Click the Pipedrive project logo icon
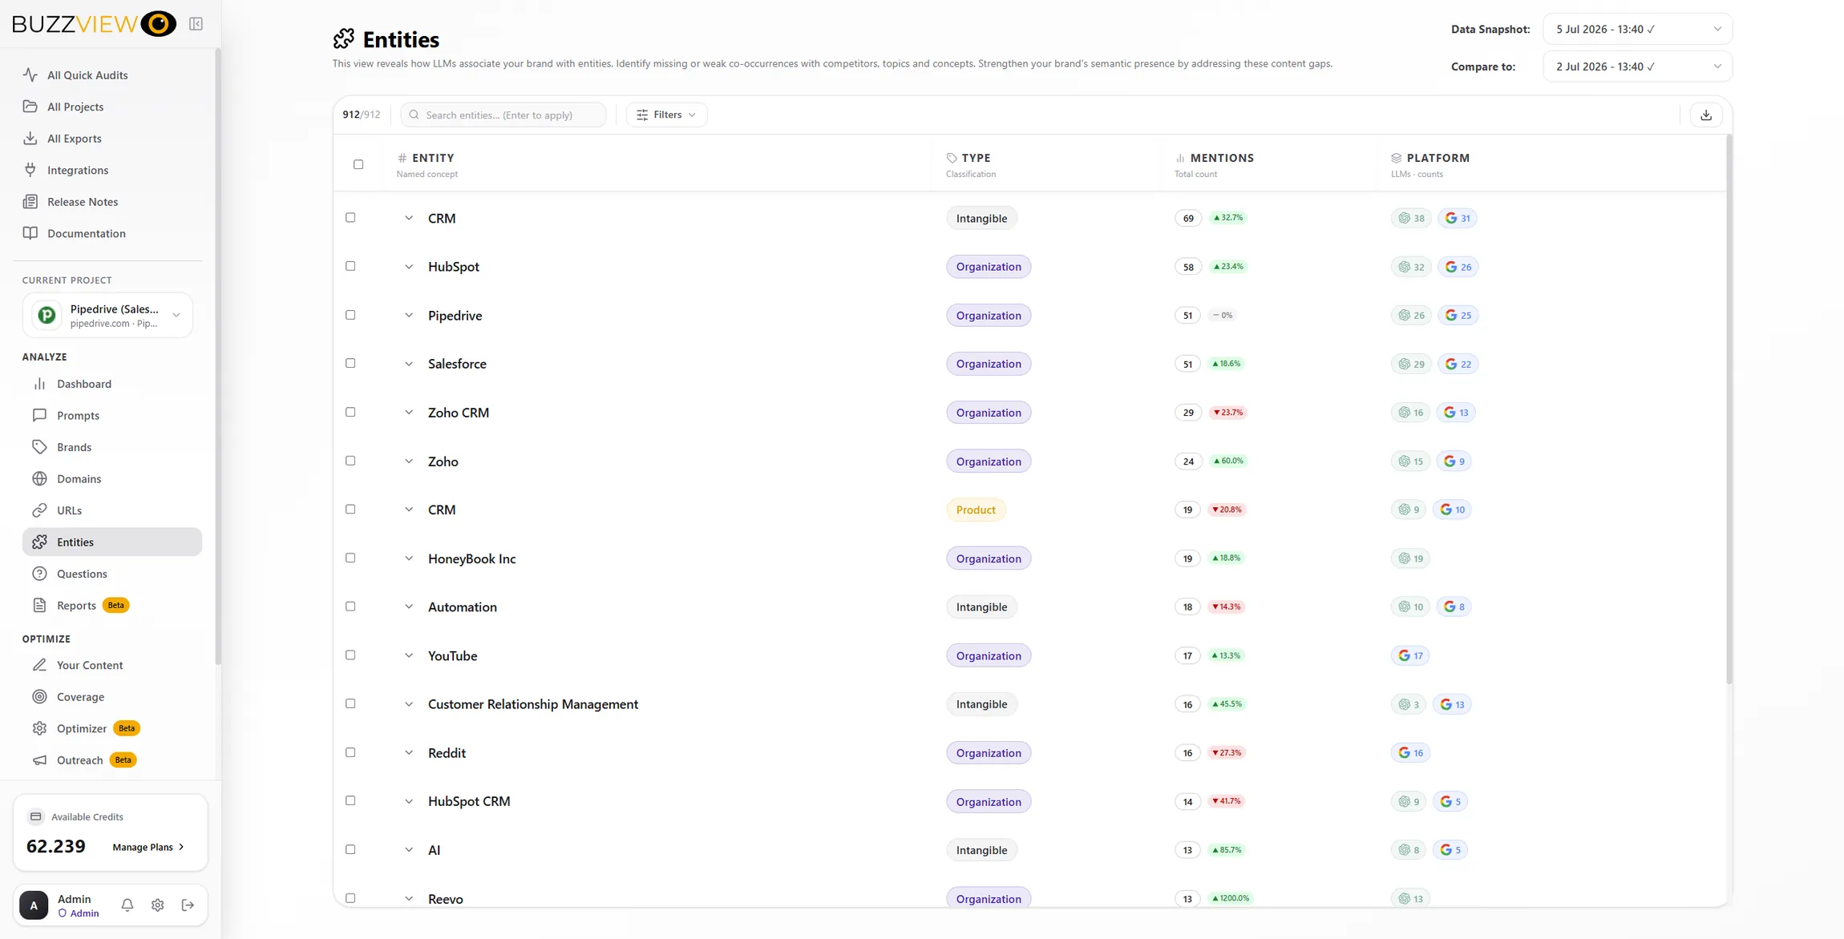 (x=47, y=315)
